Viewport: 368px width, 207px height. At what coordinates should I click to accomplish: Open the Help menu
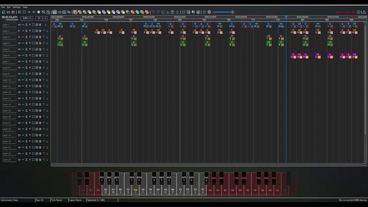pos(25,7)
